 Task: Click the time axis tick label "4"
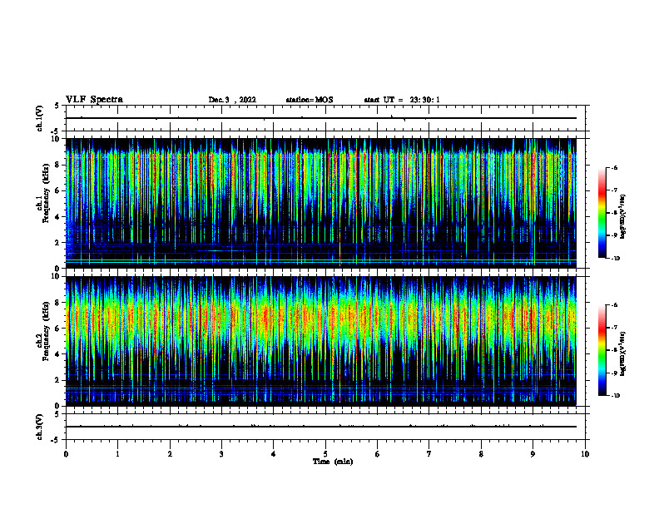[274, 454]
